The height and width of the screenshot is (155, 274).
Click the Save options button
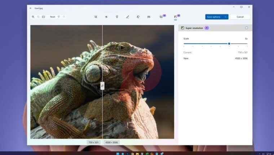point(214,17)
